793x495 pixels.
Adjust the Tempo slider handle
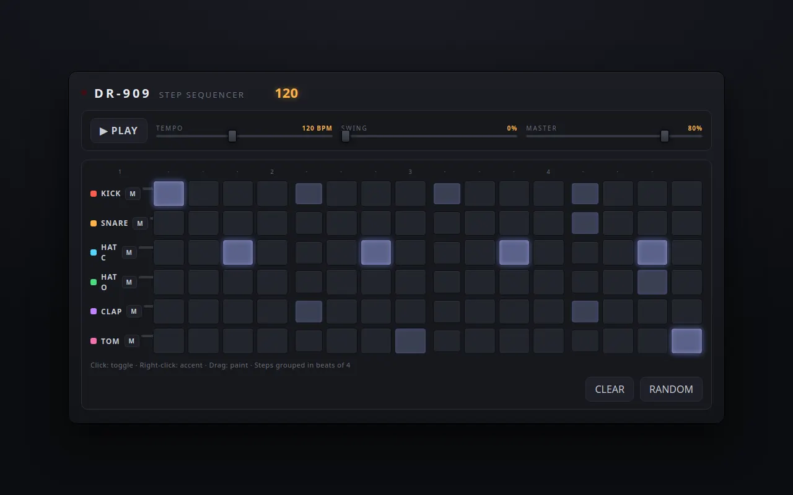tap(232, 136)
